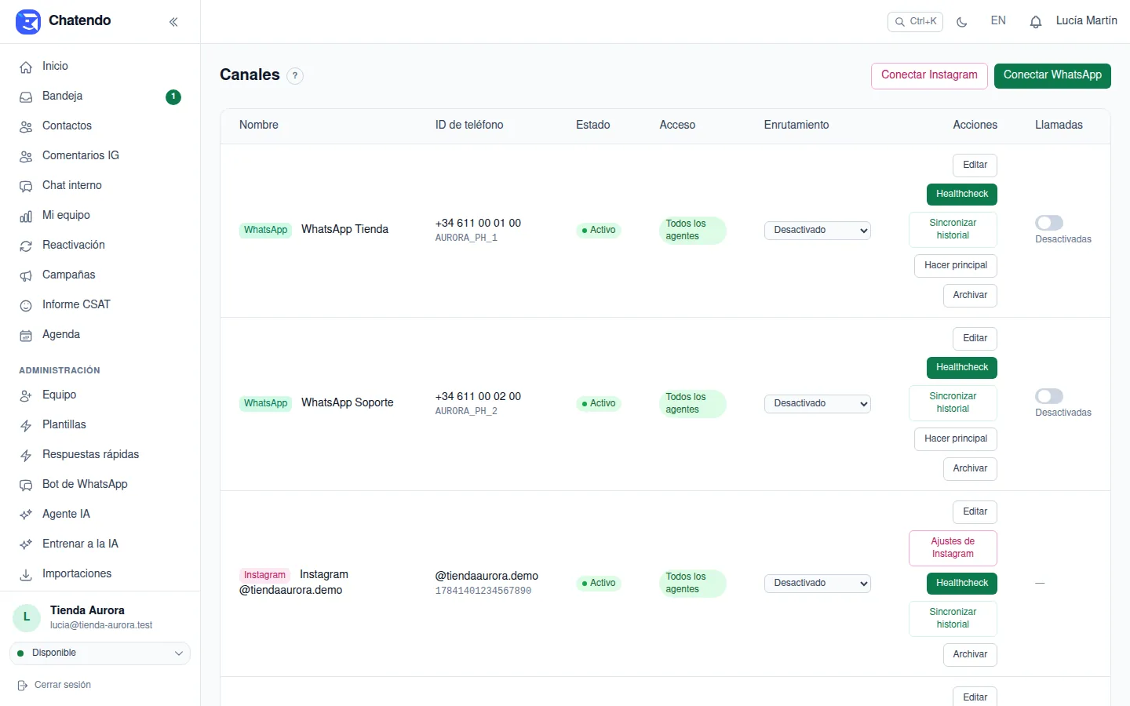Open notifications bell icon

tap(1036, 22)
